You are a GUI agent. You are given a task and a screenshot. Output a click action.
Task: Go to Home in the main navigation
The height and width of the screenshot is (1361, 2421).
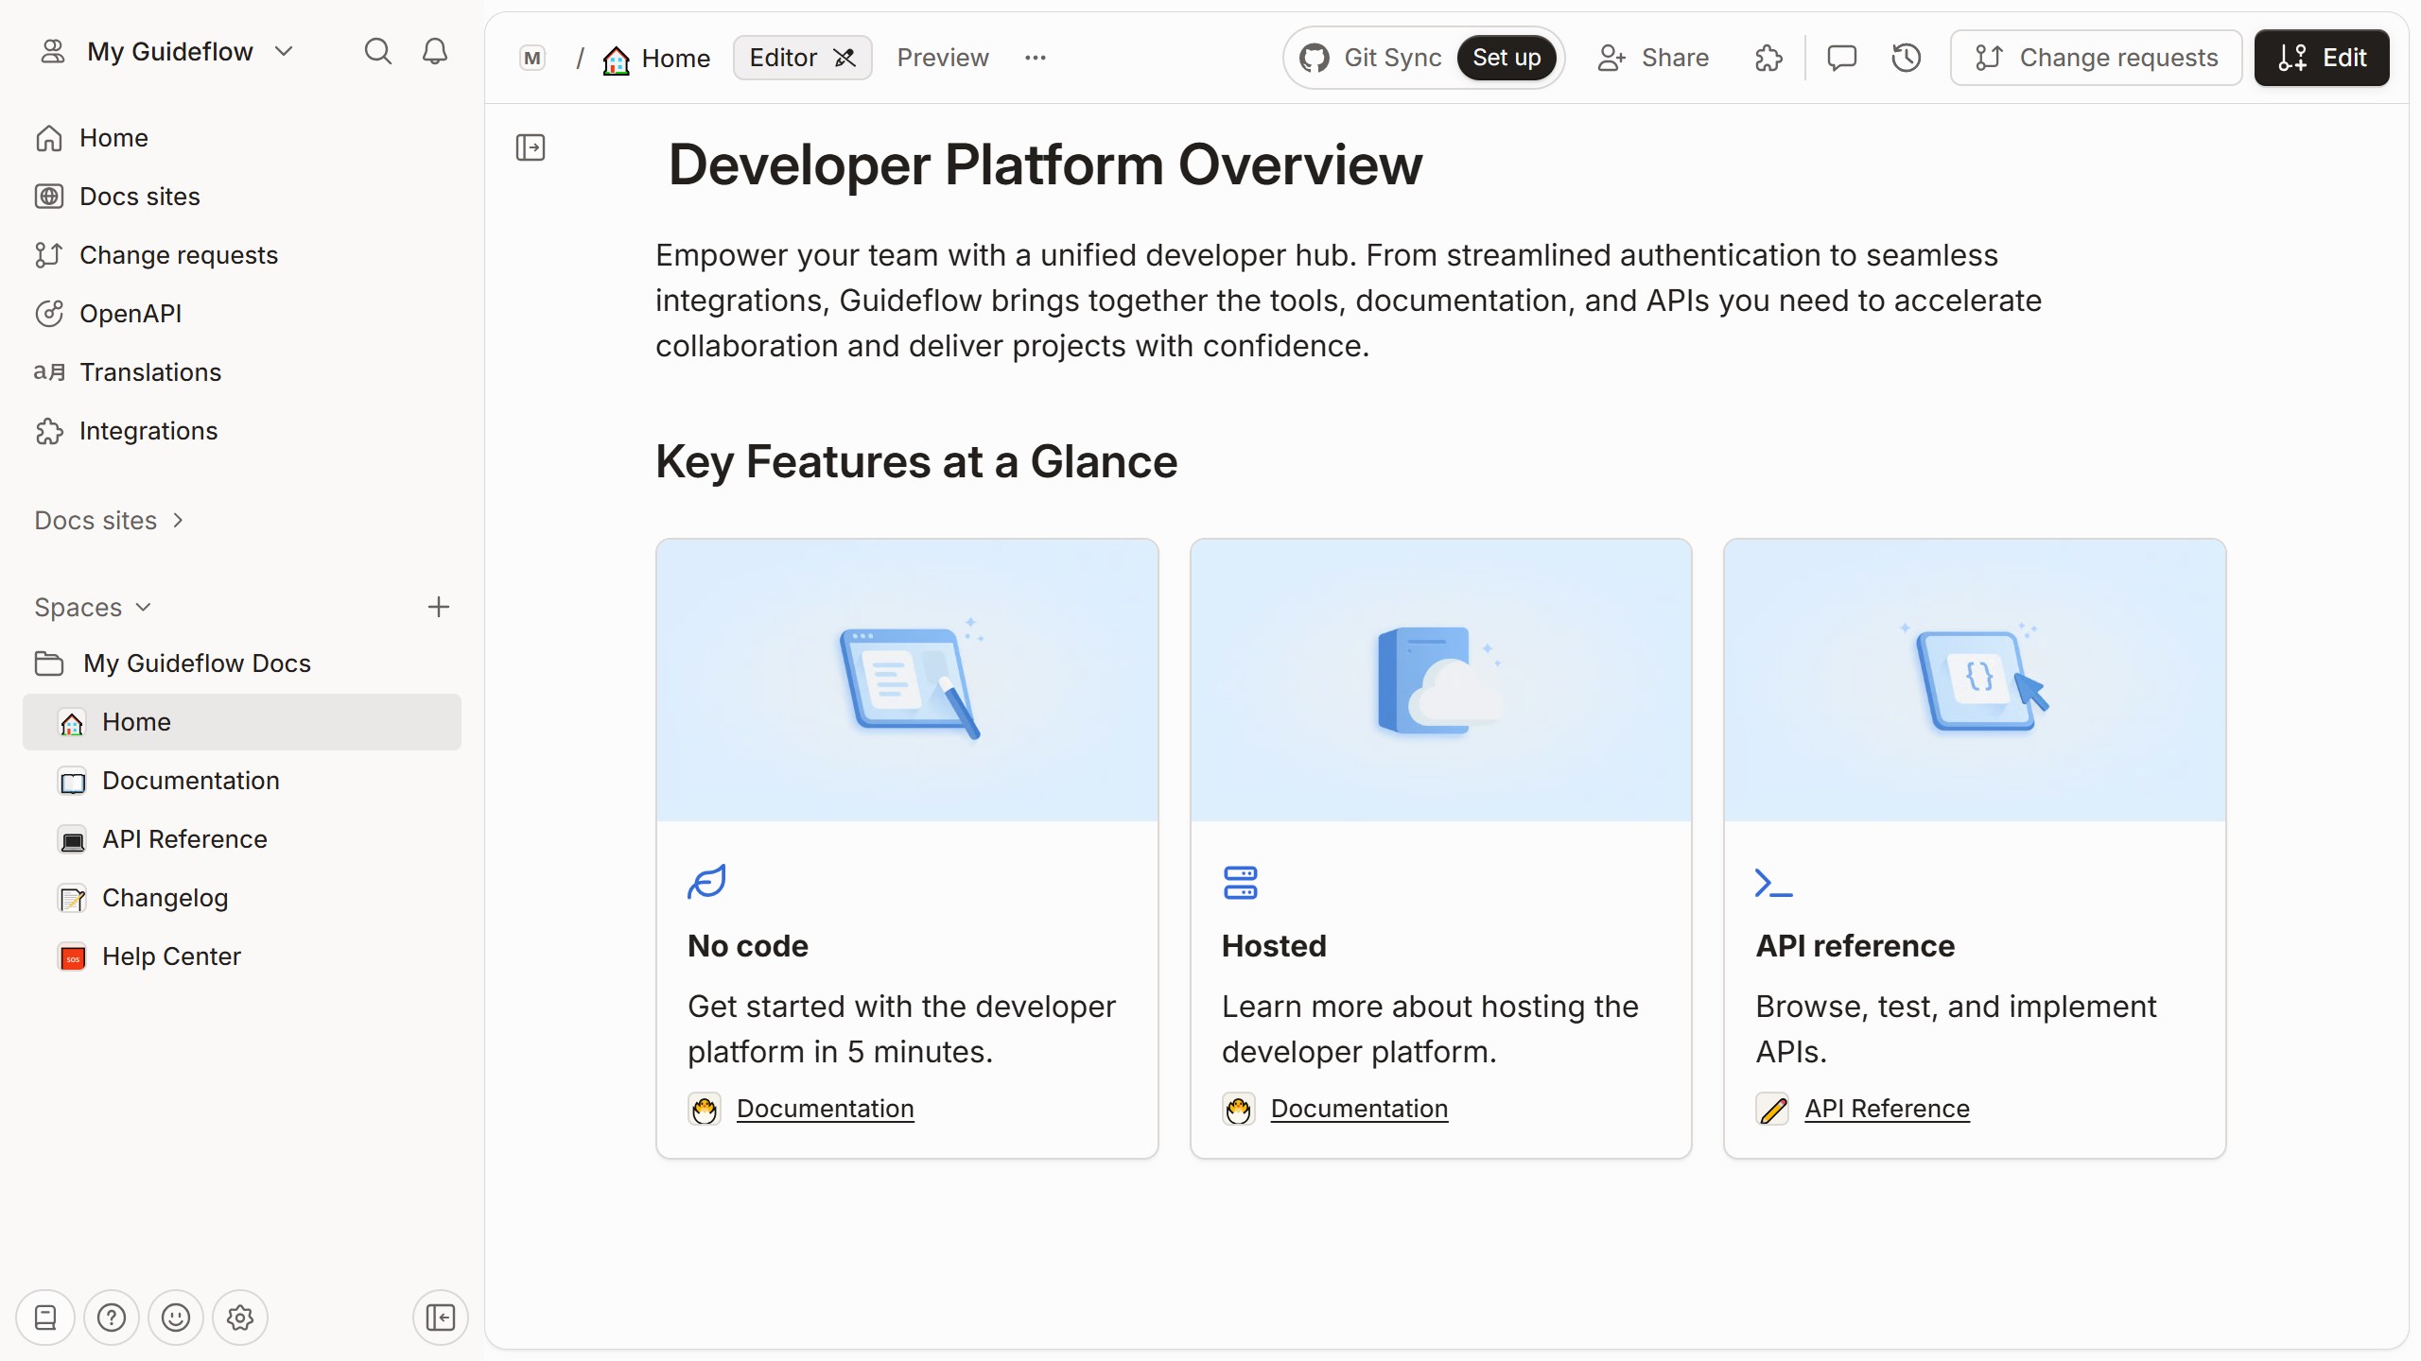click(x=113, y=138)
